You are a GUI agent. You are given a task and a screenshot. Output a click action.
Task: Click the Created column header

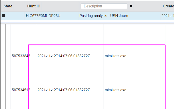pos(168,6)
